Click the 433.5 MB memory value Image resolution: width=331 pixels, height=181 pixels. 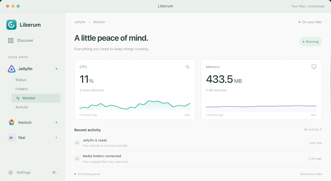click(224, 79)
